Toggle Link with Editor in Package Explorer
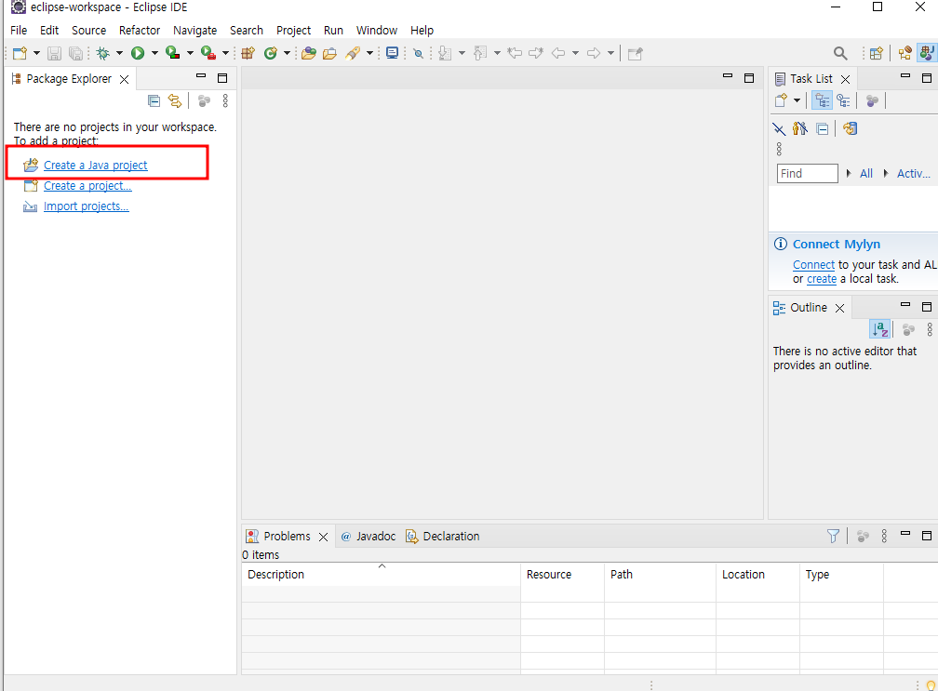This screenshot has height=691, width=938. (x=175, y=101)
